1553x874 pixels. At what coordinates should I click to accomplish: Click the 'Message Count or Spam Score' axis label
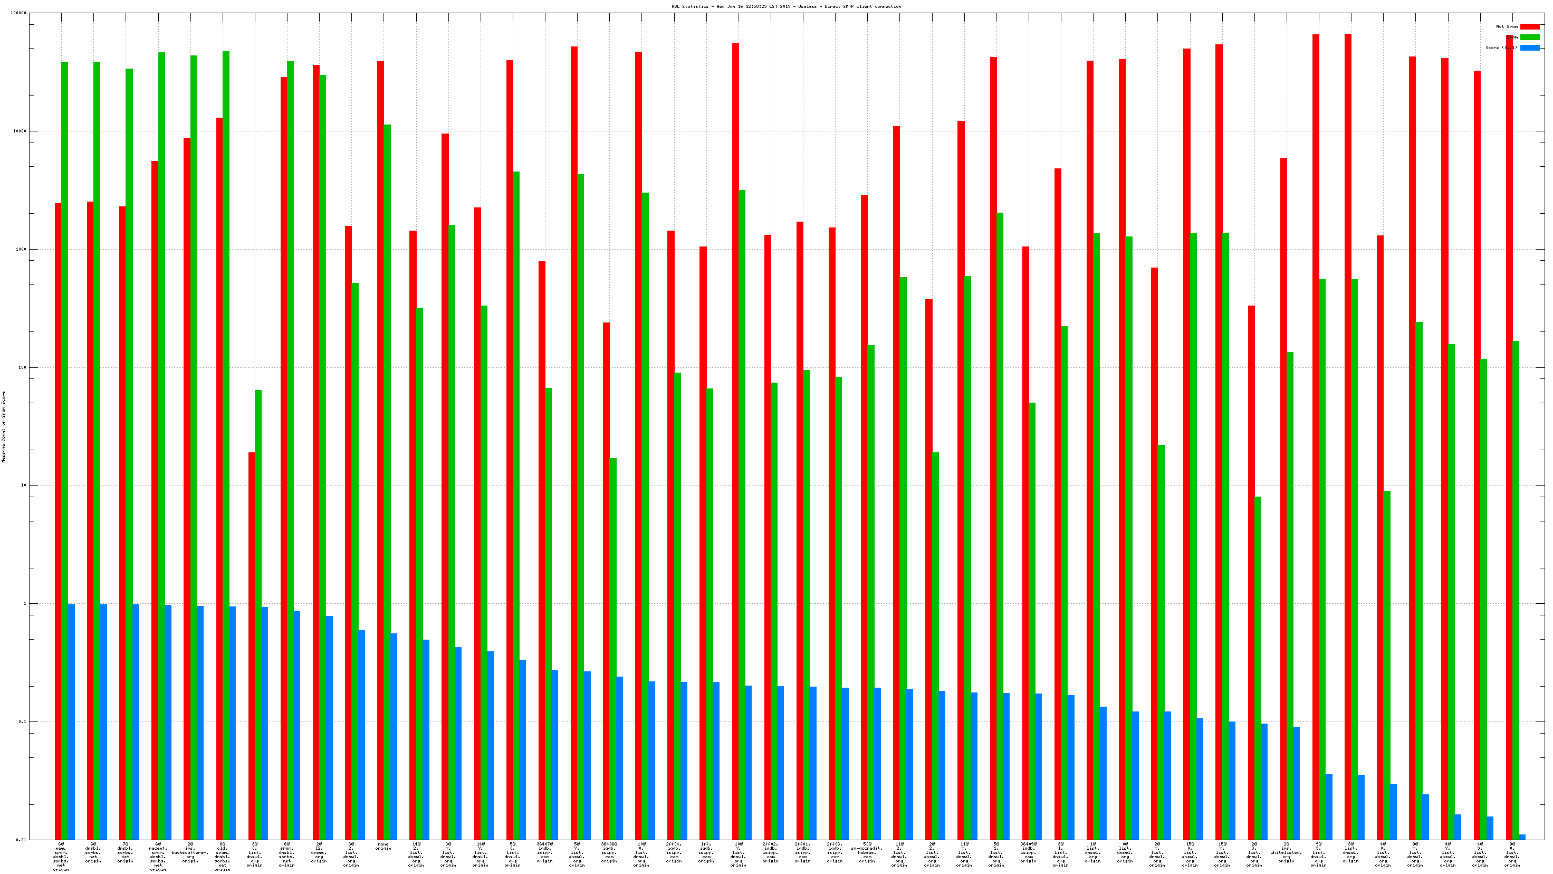4,426
